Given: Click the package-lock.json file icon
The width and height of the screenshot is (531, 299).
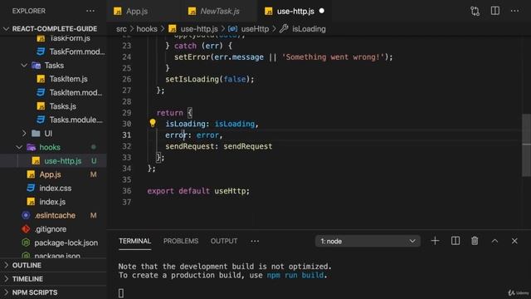Looking at the screenshot, I should [26, 243].
